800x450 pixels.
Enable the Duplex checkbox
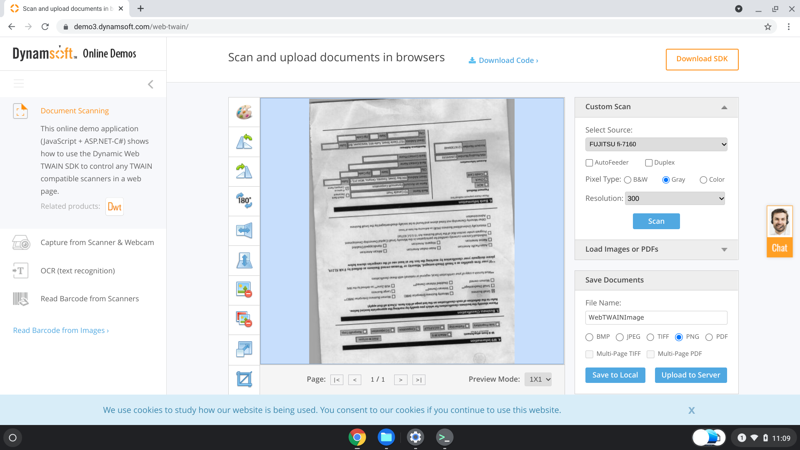point(649,162)
